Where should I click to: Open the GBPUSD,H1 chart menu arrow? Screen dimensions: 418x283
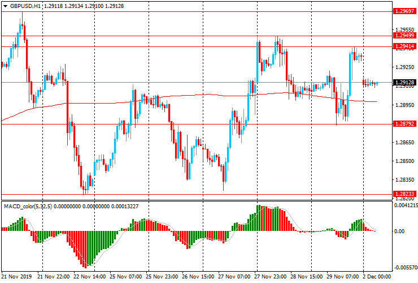(x=5, y=6)
